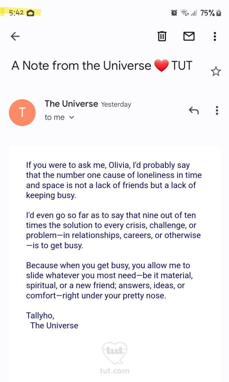This screenshot has width=229, height=382.
Task: Open message options three-dot menu
Action: click(x=217, y=110)
